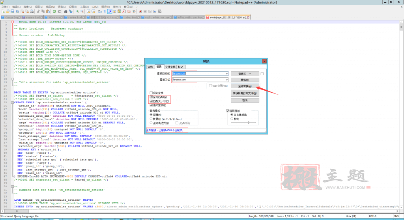The image size is (404, 220).
Task: Open the 语言(L) menu
Action: coord(62,7)
